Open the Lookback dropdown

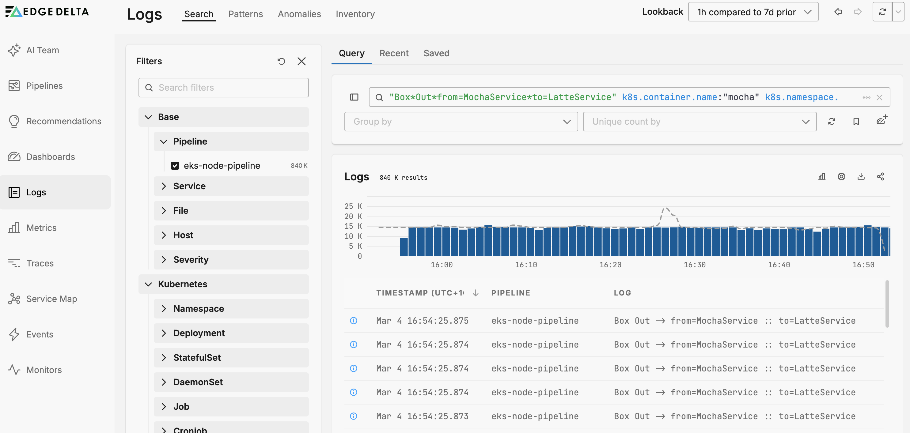point(753,11)
